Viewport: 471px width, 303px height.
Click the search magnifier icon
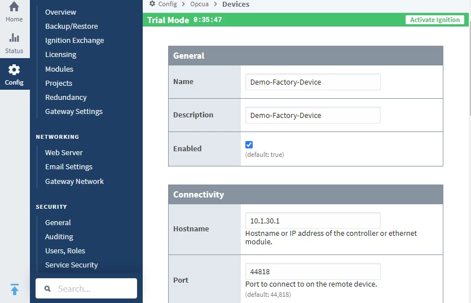pyautogui.click(x=48, y=288)
